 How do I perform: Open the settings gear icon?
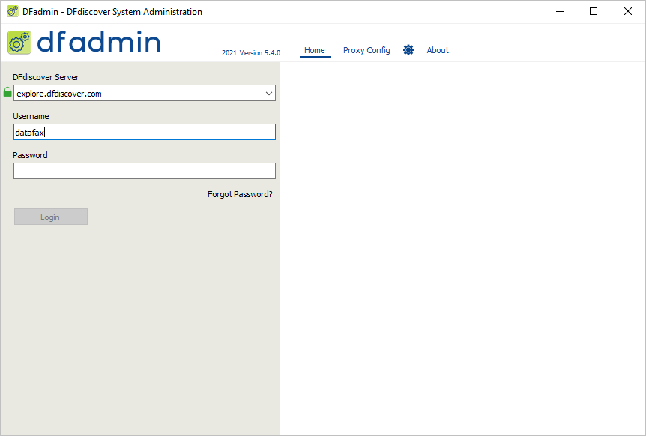408,49
